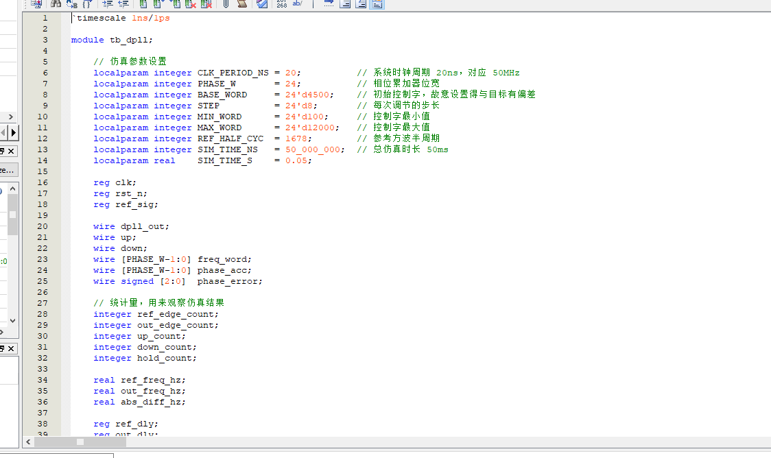Click the MAX_WORD value 24'd12000
This screenshot has width=771, height=458.
click(310, 128)
